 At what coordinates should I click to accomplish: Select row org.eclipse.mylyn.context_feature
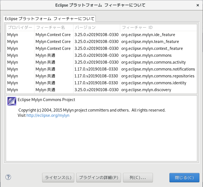pos(152,48)
